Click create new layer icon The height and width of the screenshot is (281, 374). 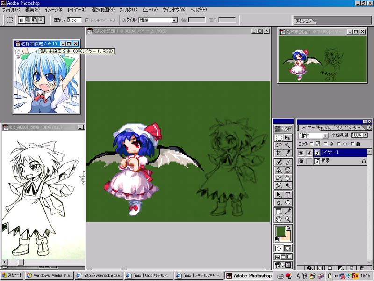(352, 268)
